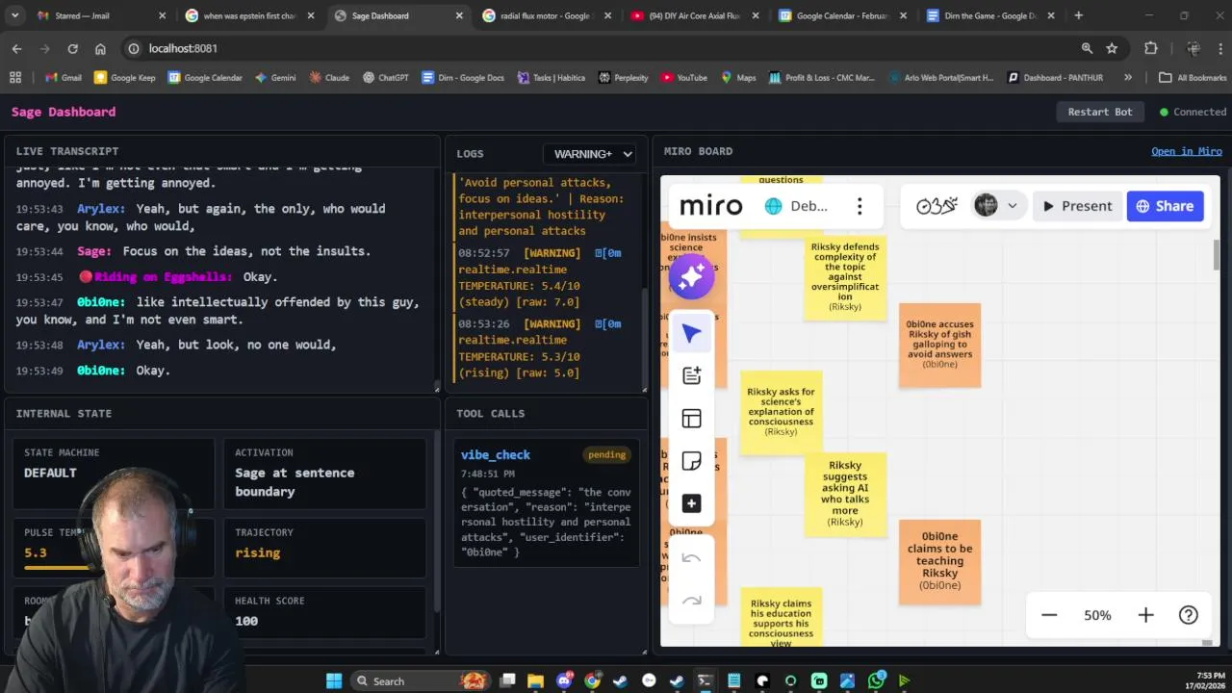The image size is (1232, 693).
Task: Open the Perplexity bookmark
Action: 623,78
